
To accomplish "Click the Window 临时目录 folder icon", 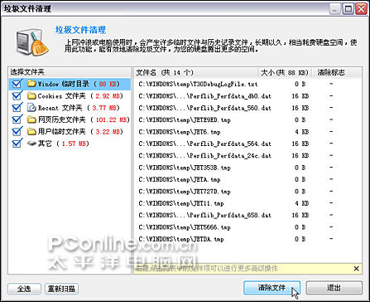I will 31,84.
